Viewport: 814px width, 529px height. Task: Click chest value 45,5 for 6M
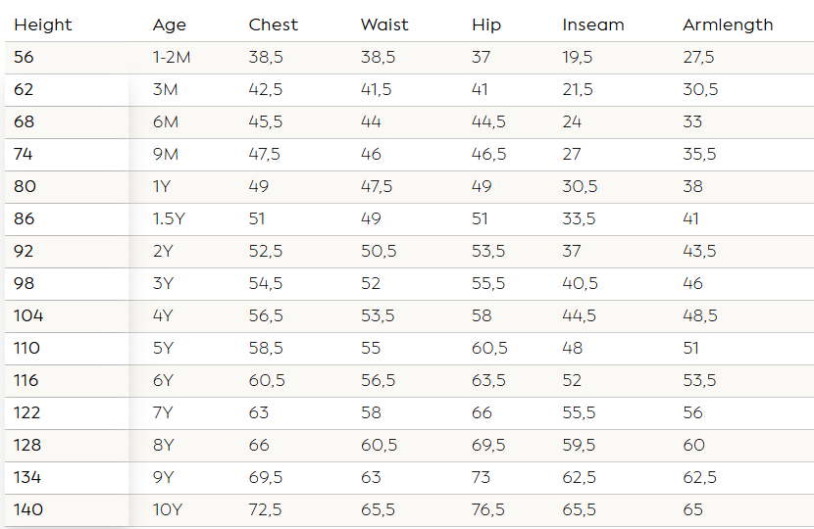tap(266, 122)
